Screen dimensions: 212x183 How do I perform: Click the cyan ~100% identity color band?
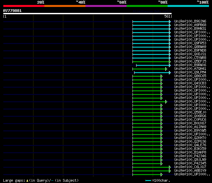coord(188,6)
